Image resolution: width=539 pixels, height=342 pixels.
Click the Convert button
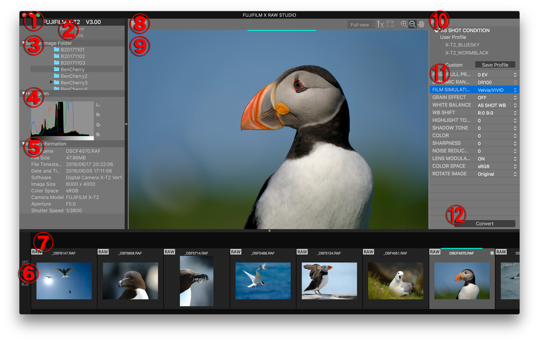pyautogui.click(x=485, y=224)
